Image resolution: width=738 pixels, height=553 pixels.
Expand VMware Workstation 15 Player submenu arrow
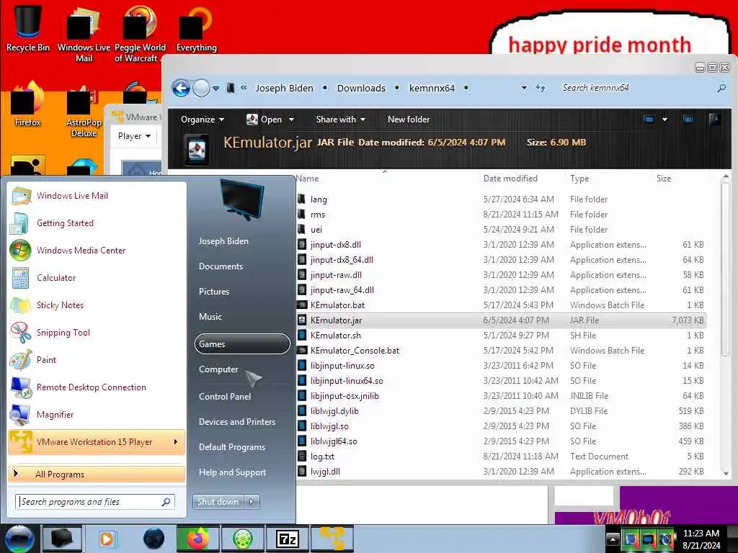pos(176,442)
